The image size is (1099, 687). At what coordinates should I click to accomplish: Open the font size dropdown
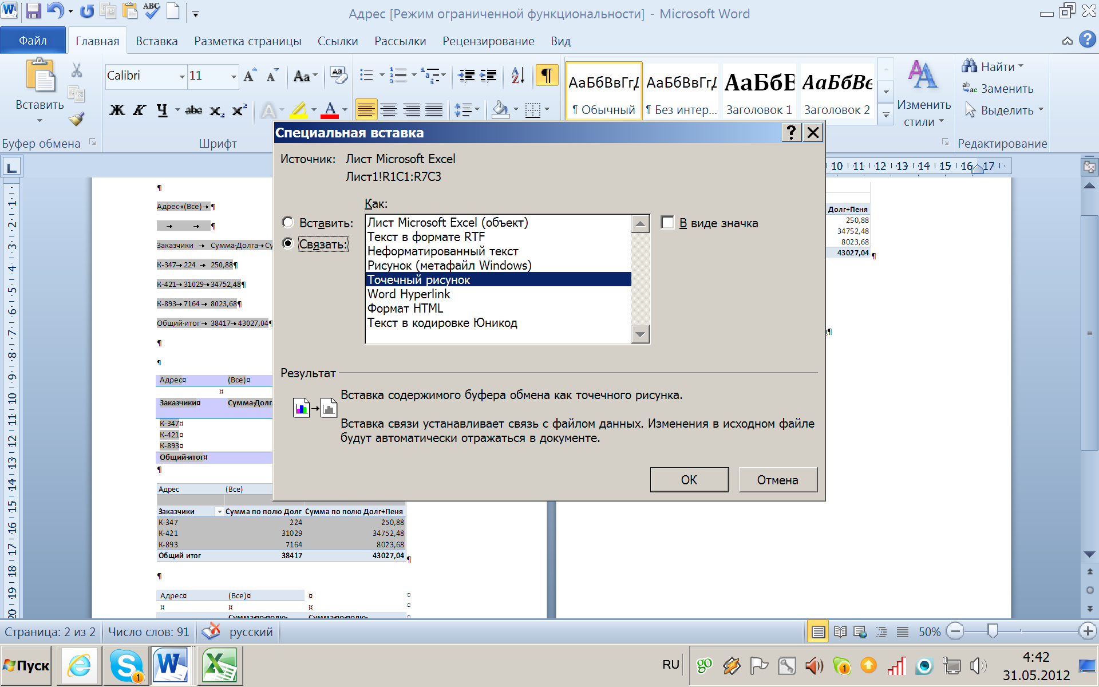234,76
